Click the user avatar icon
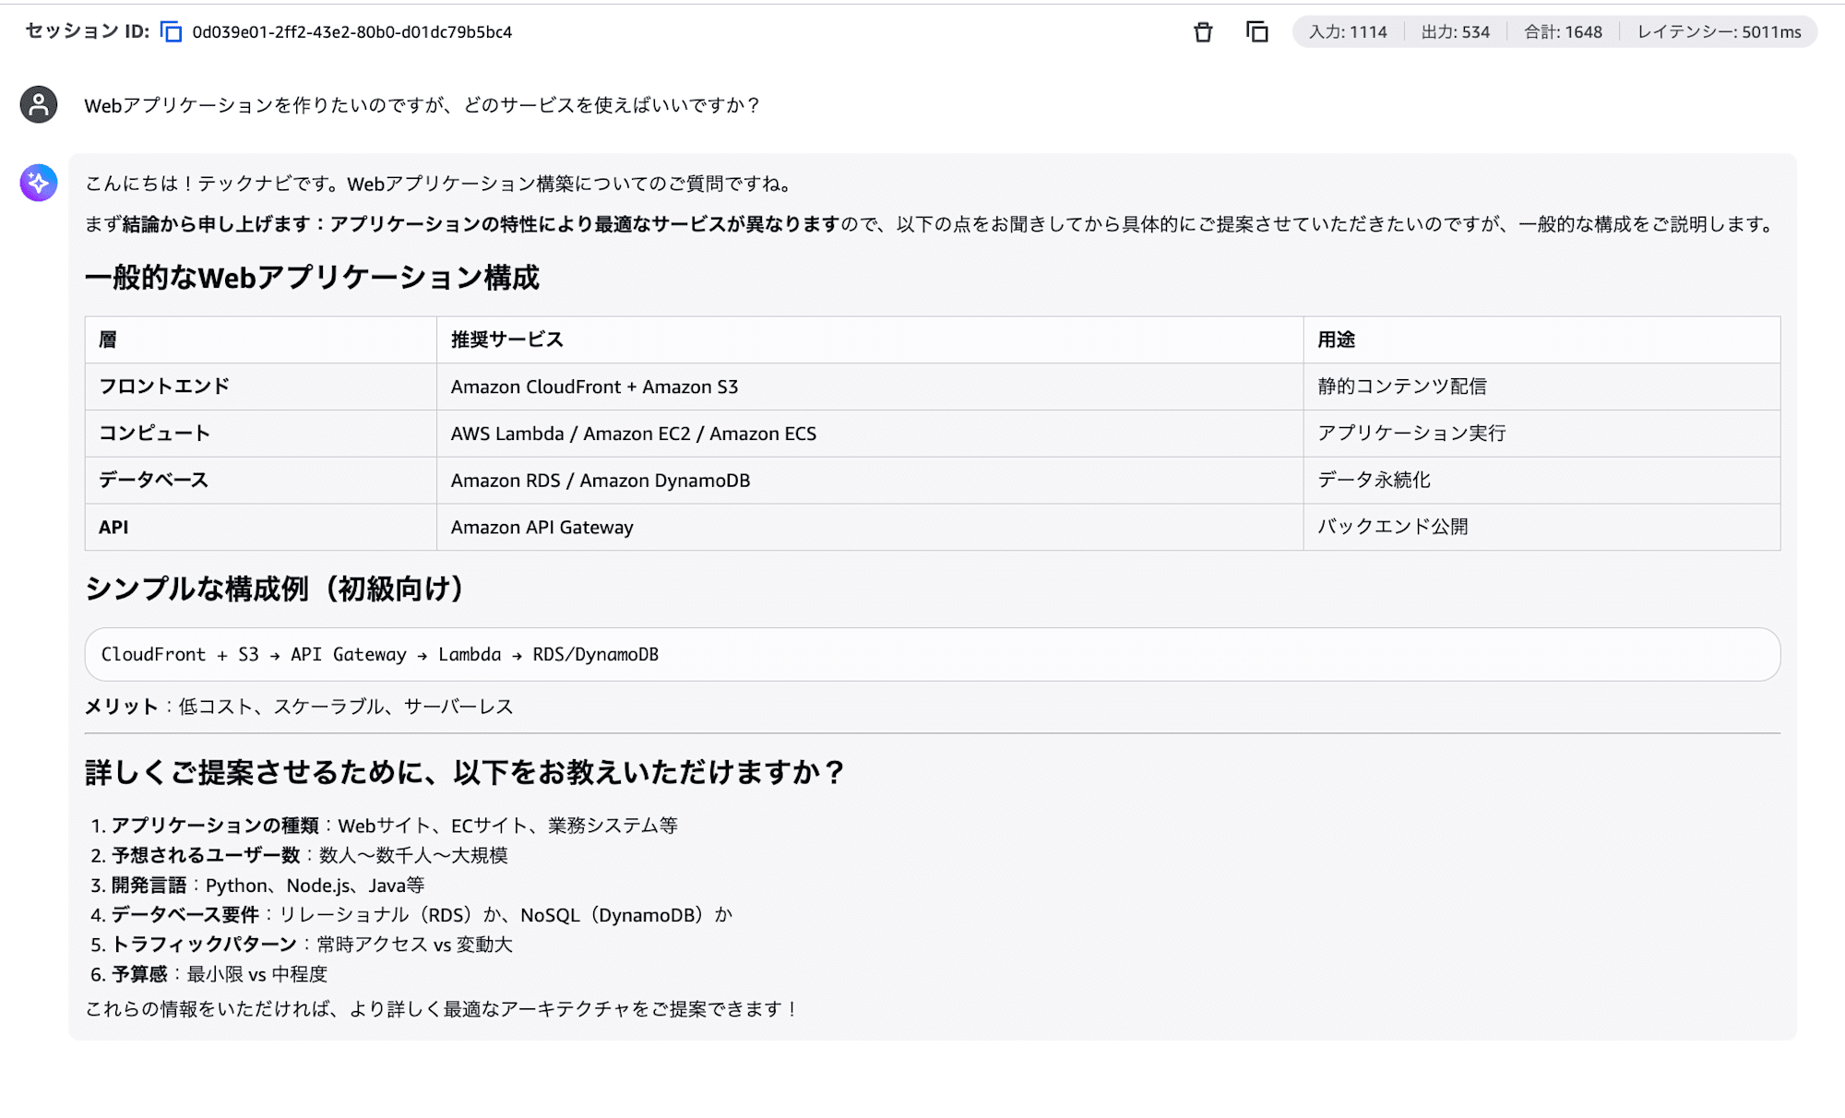The height and width of the screenshot is (1118, 1845). click(39, 105)
